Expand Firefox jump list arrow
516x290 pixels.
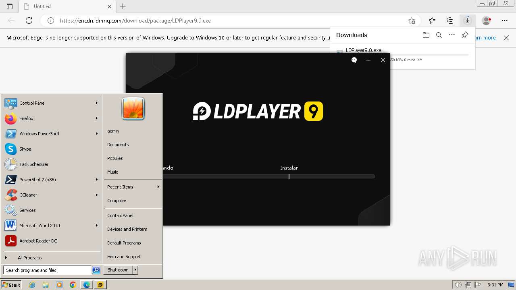point(97,118)
